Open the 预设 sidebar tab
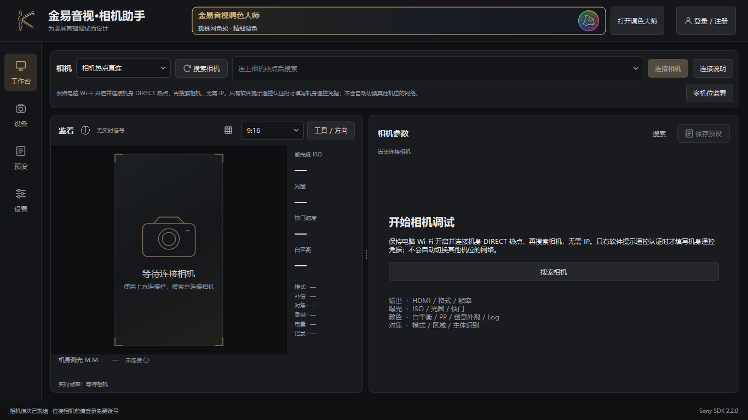 (21, 157)
